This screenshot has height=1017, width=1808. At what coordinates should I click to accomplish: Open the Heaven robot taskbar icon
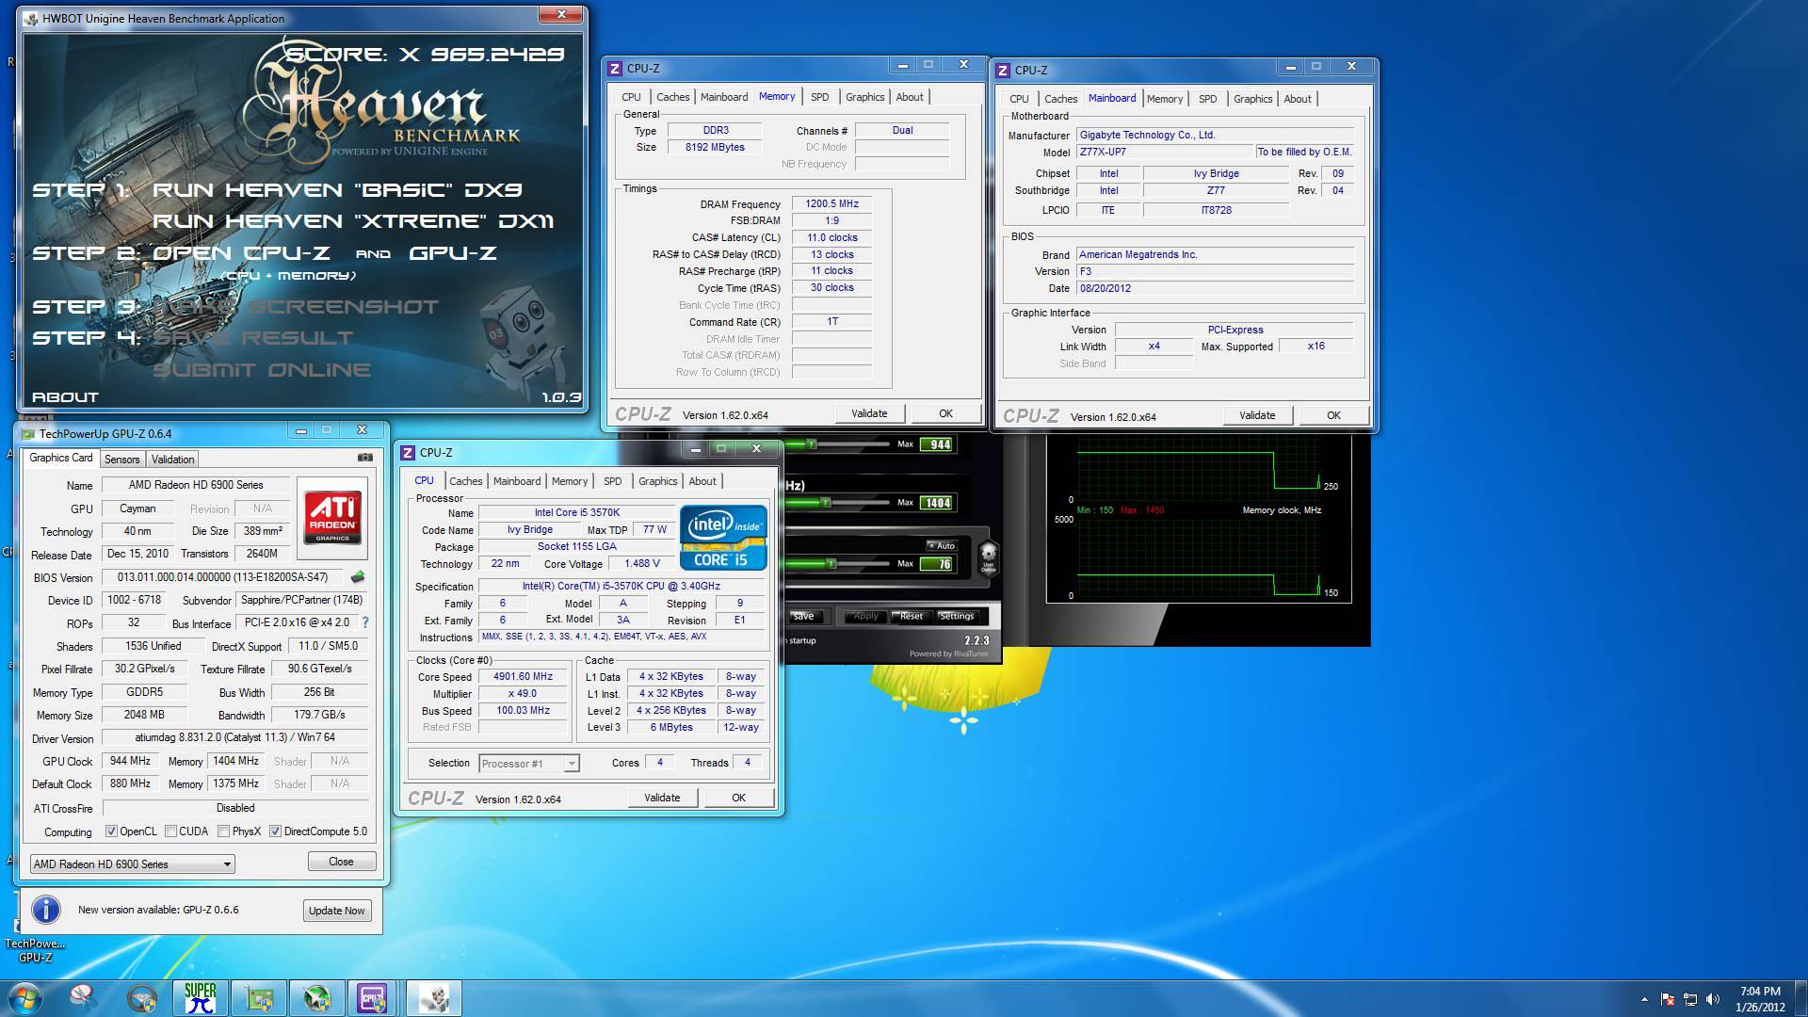pyautogui.click(x=434, y=998)
